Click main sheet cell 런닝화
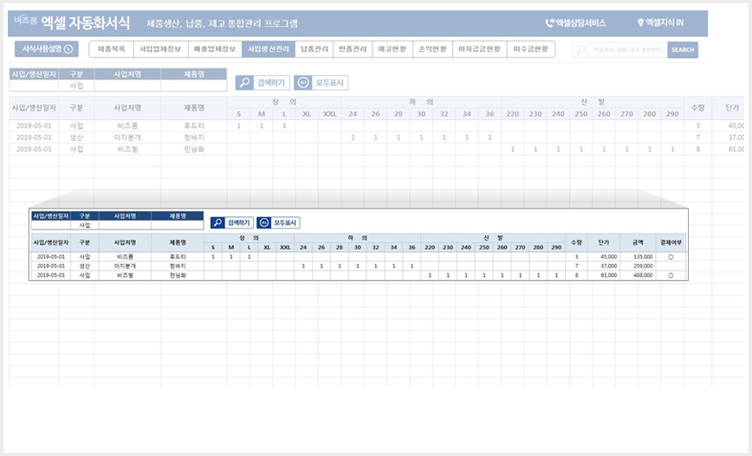752x456 pixels. tap(194, 149)
